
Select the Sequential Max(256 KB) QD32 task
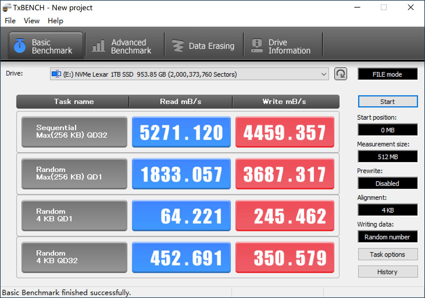(x=74, y=132)
